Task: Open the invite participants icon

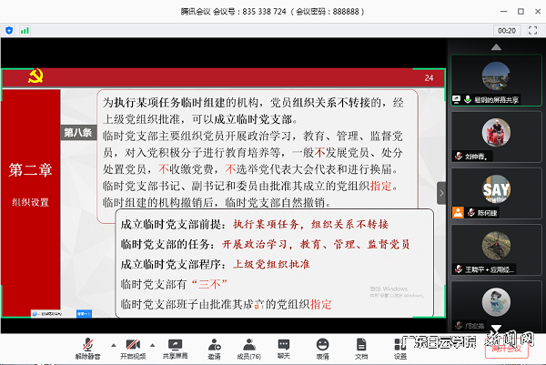Action: (x=214, y=345)
